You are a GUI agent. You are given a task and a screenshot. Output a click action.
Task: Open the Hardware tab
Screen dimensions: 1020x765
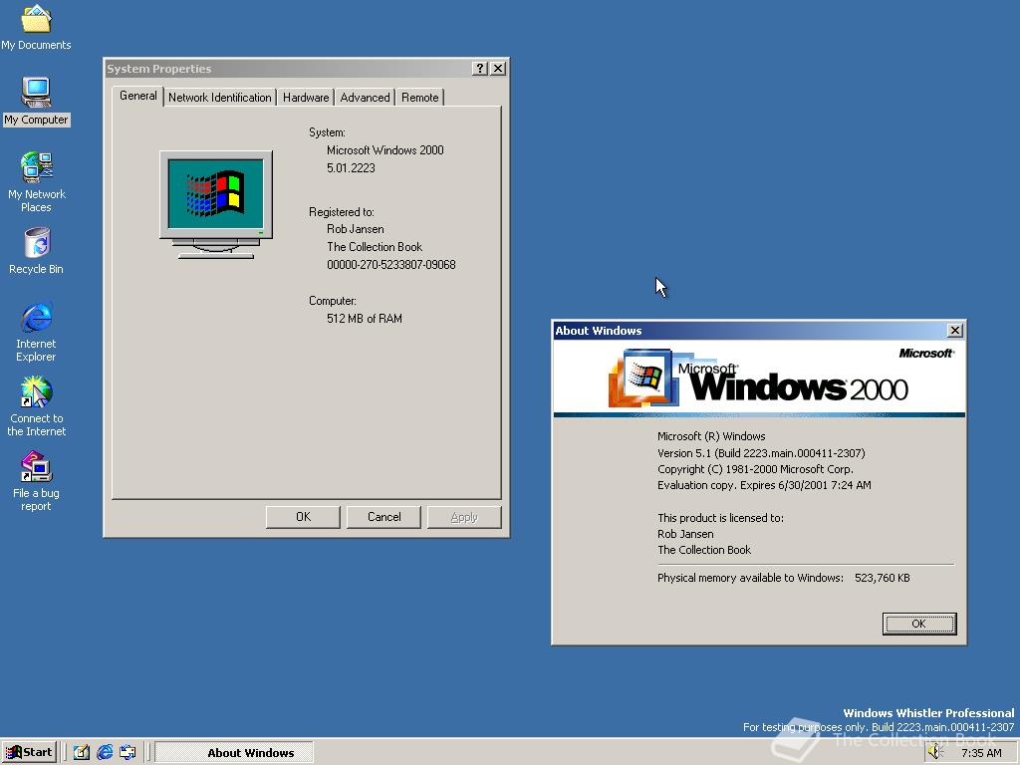click(306, 98)
